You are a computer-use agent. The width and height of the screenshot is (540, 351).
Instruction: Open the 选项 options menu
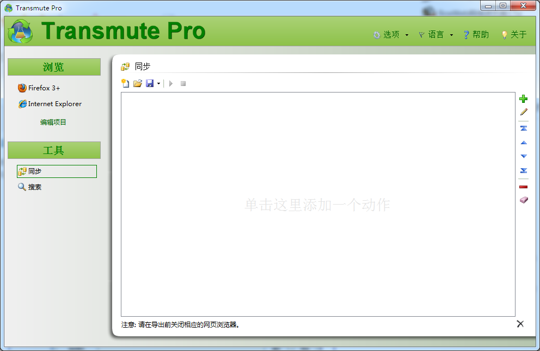[391, 34]
